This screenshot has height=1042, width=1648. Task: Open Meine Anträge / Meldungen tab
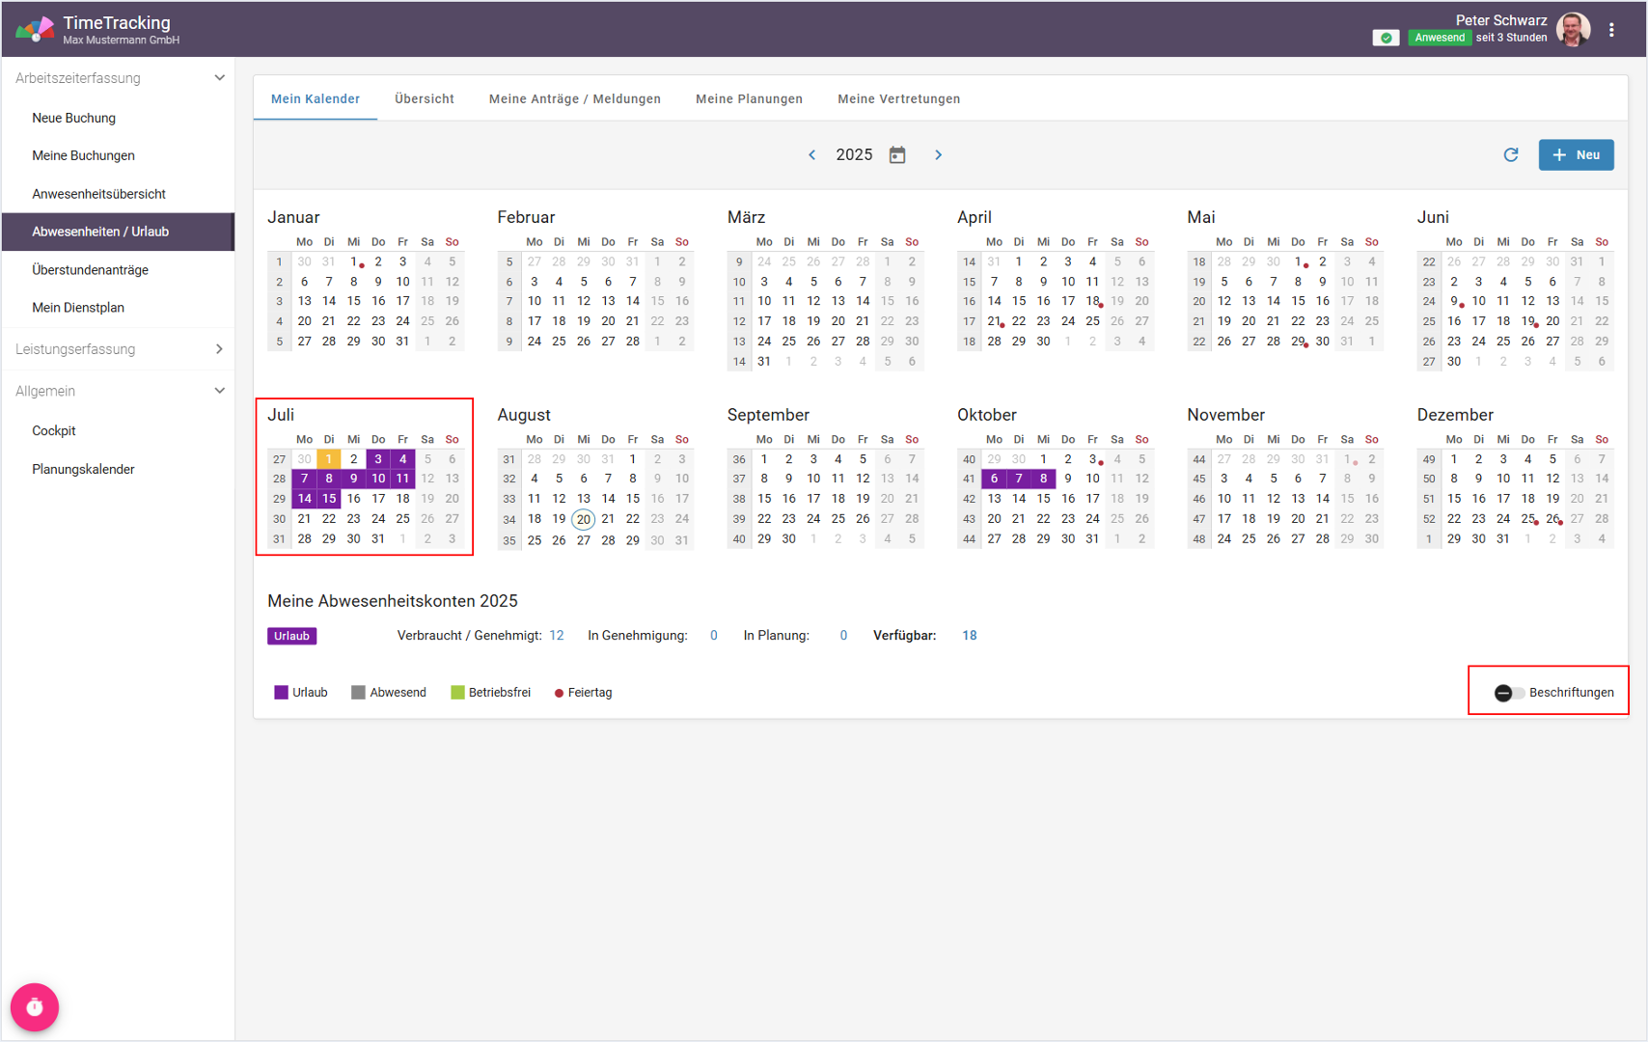[x=574, y=99]
